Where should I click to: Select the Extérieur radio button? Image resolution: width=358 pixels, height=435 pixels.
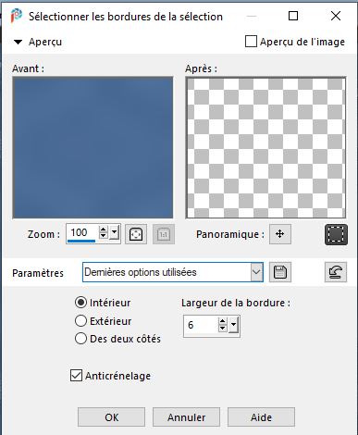80,321
